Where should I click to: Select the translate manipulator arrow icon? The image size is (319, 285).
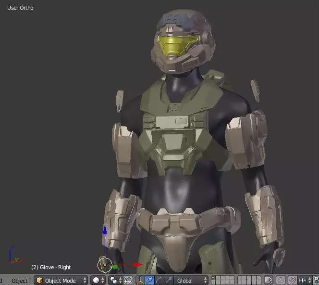click(x=149, y=281)
